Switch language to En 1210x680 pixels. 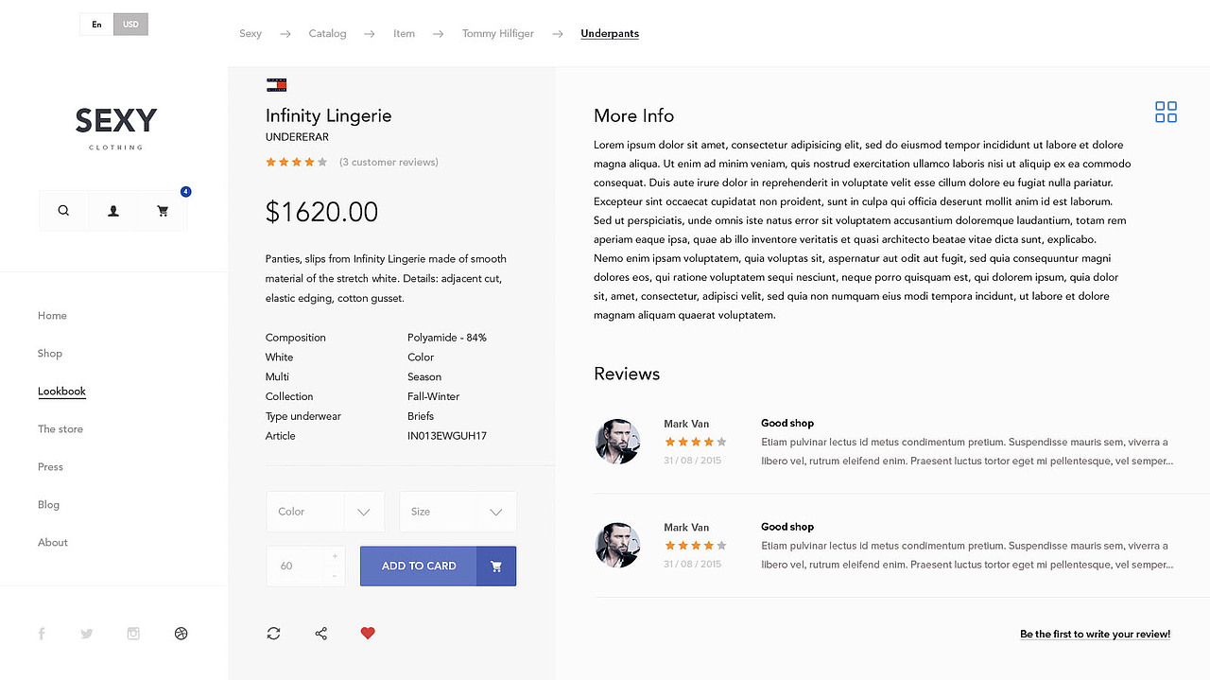(x=96, y=25)
